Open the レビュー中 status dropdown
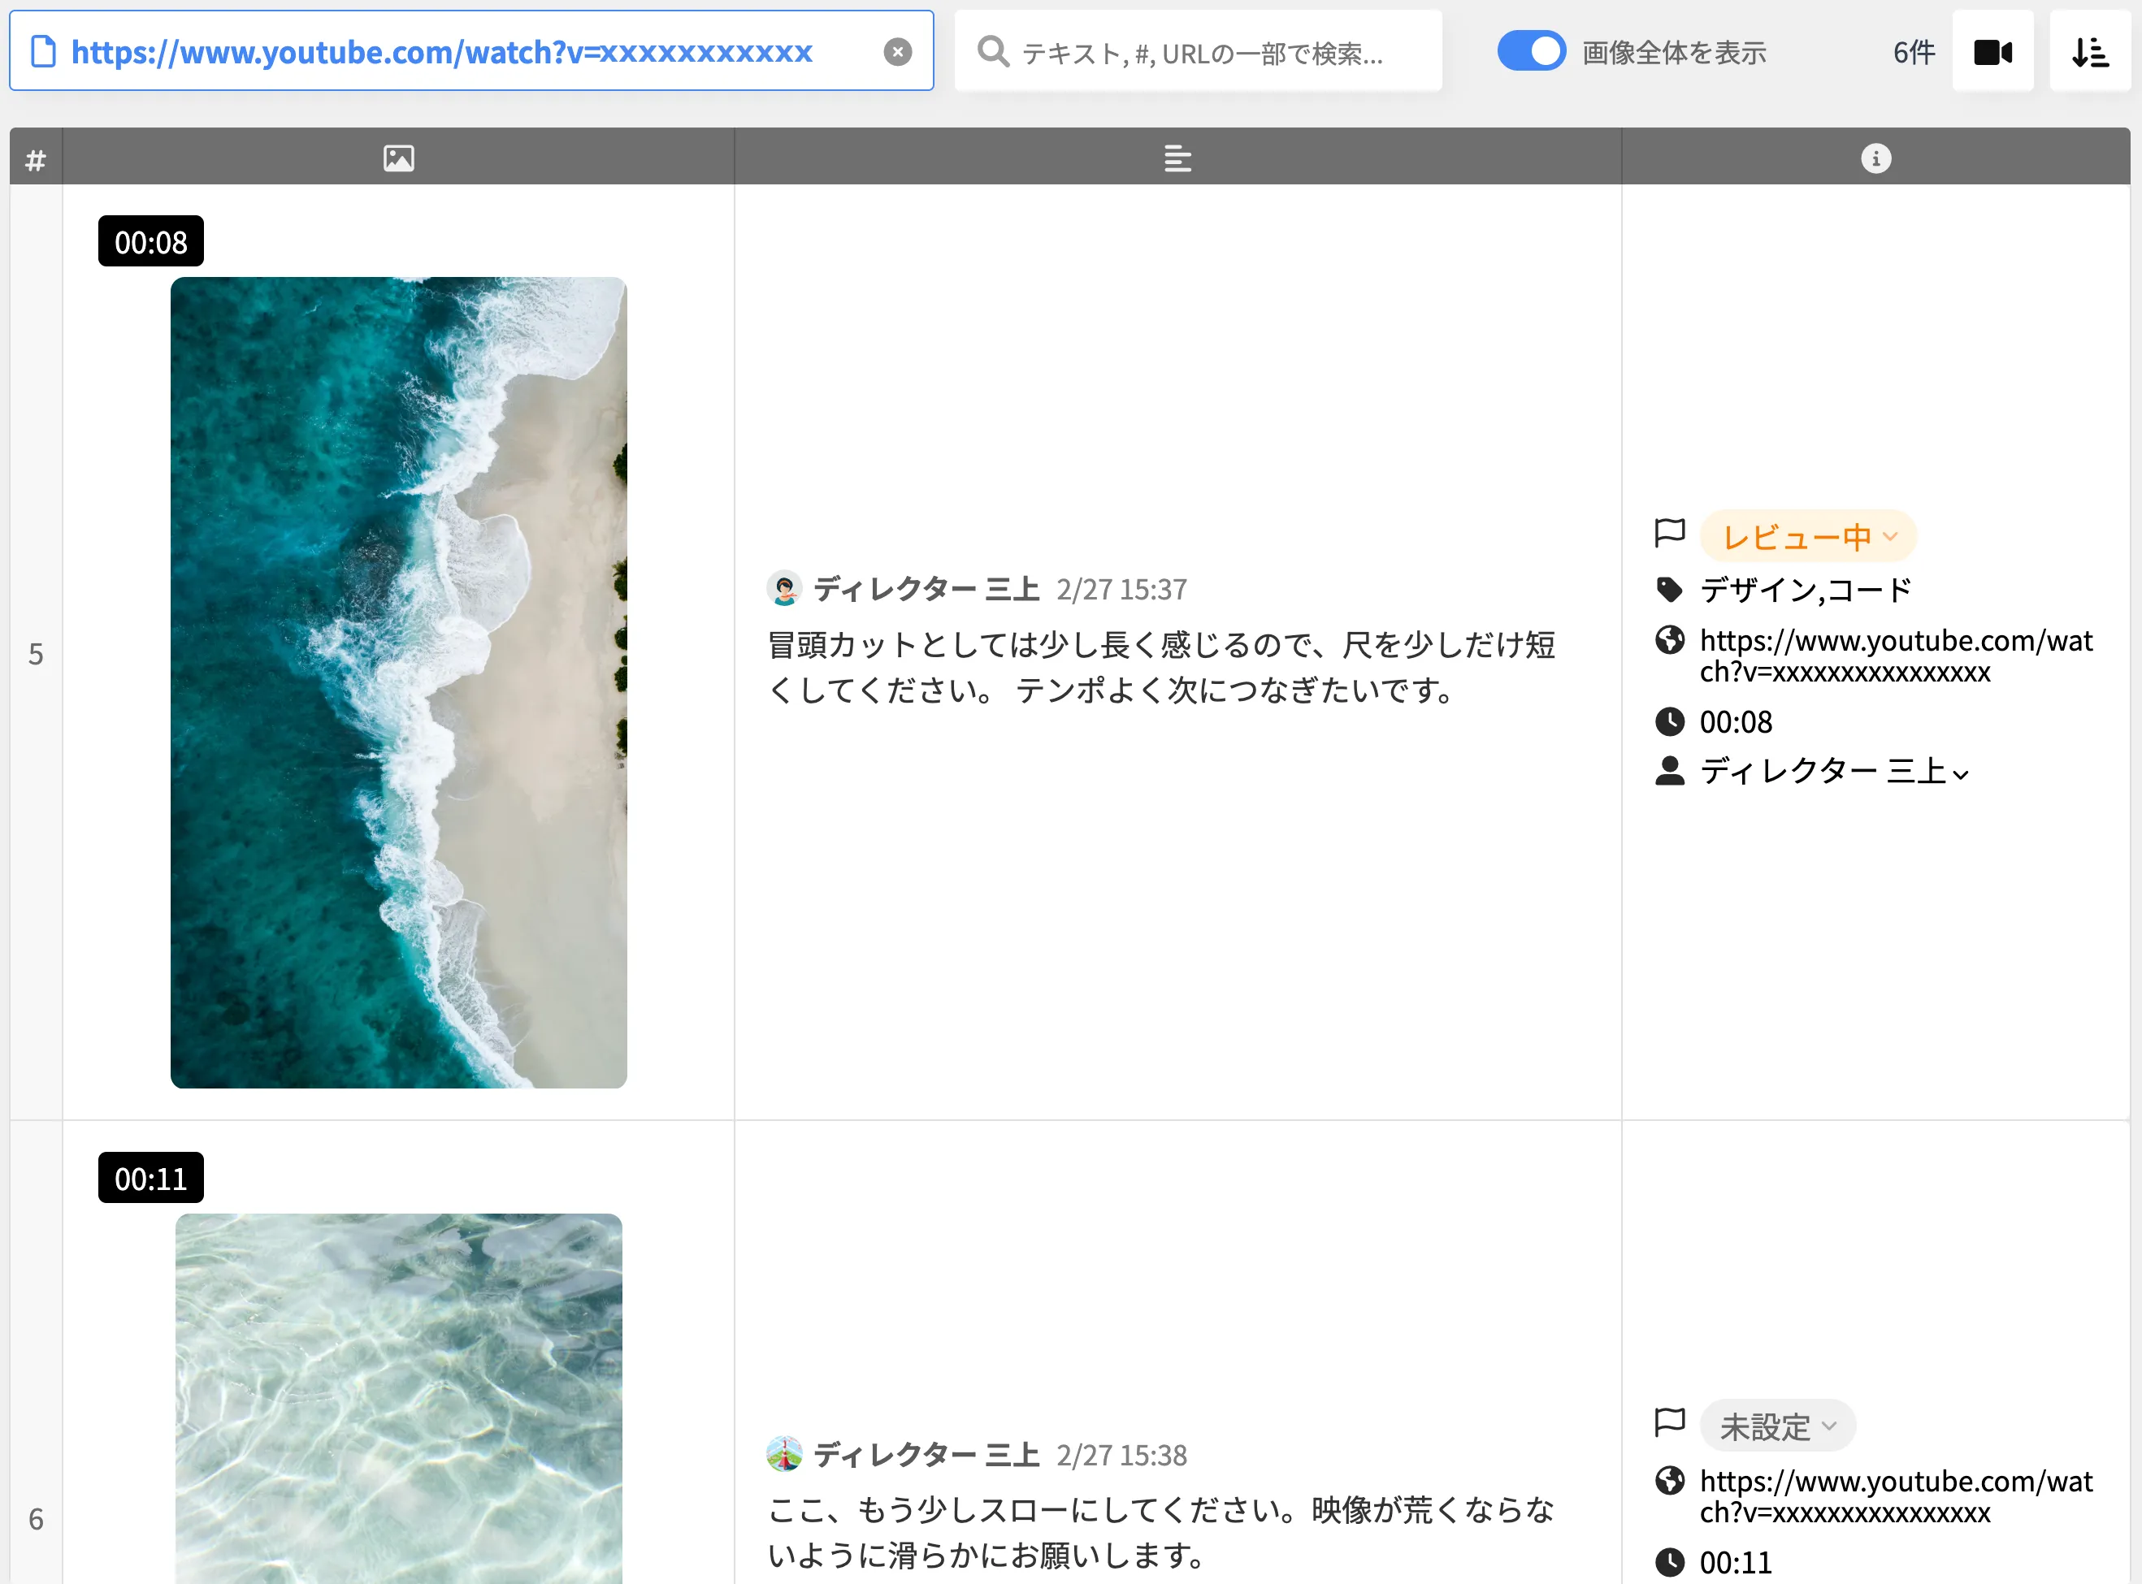 point(1807,535)
